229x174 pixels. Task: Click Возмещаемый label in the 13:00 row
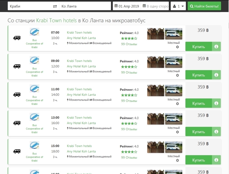(x=101, y=128)
